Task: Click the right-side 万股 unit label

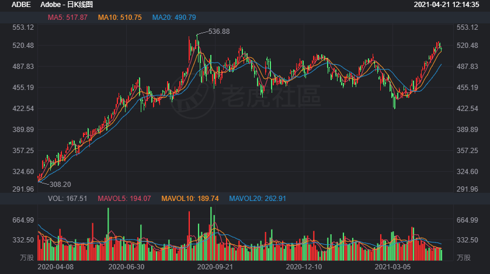Action: (x=463, y=257)
